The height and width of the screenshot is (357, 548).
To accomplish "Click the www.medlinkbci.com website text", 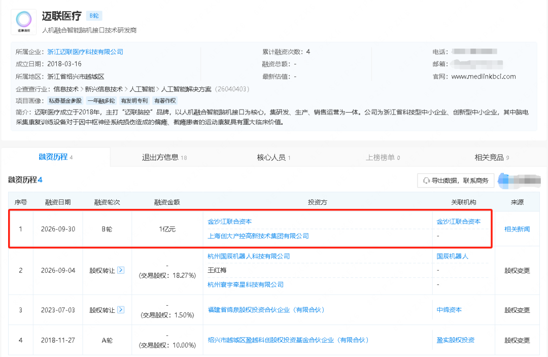I will pos(484,77).
